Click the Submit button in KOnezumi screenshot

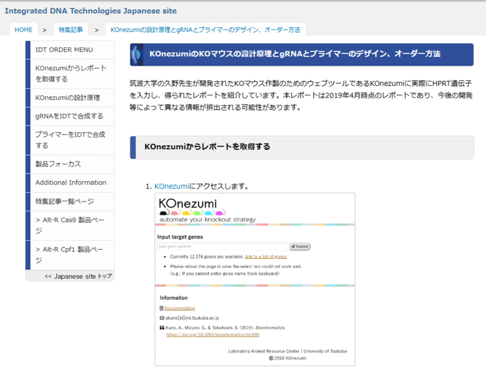point(299,246)
